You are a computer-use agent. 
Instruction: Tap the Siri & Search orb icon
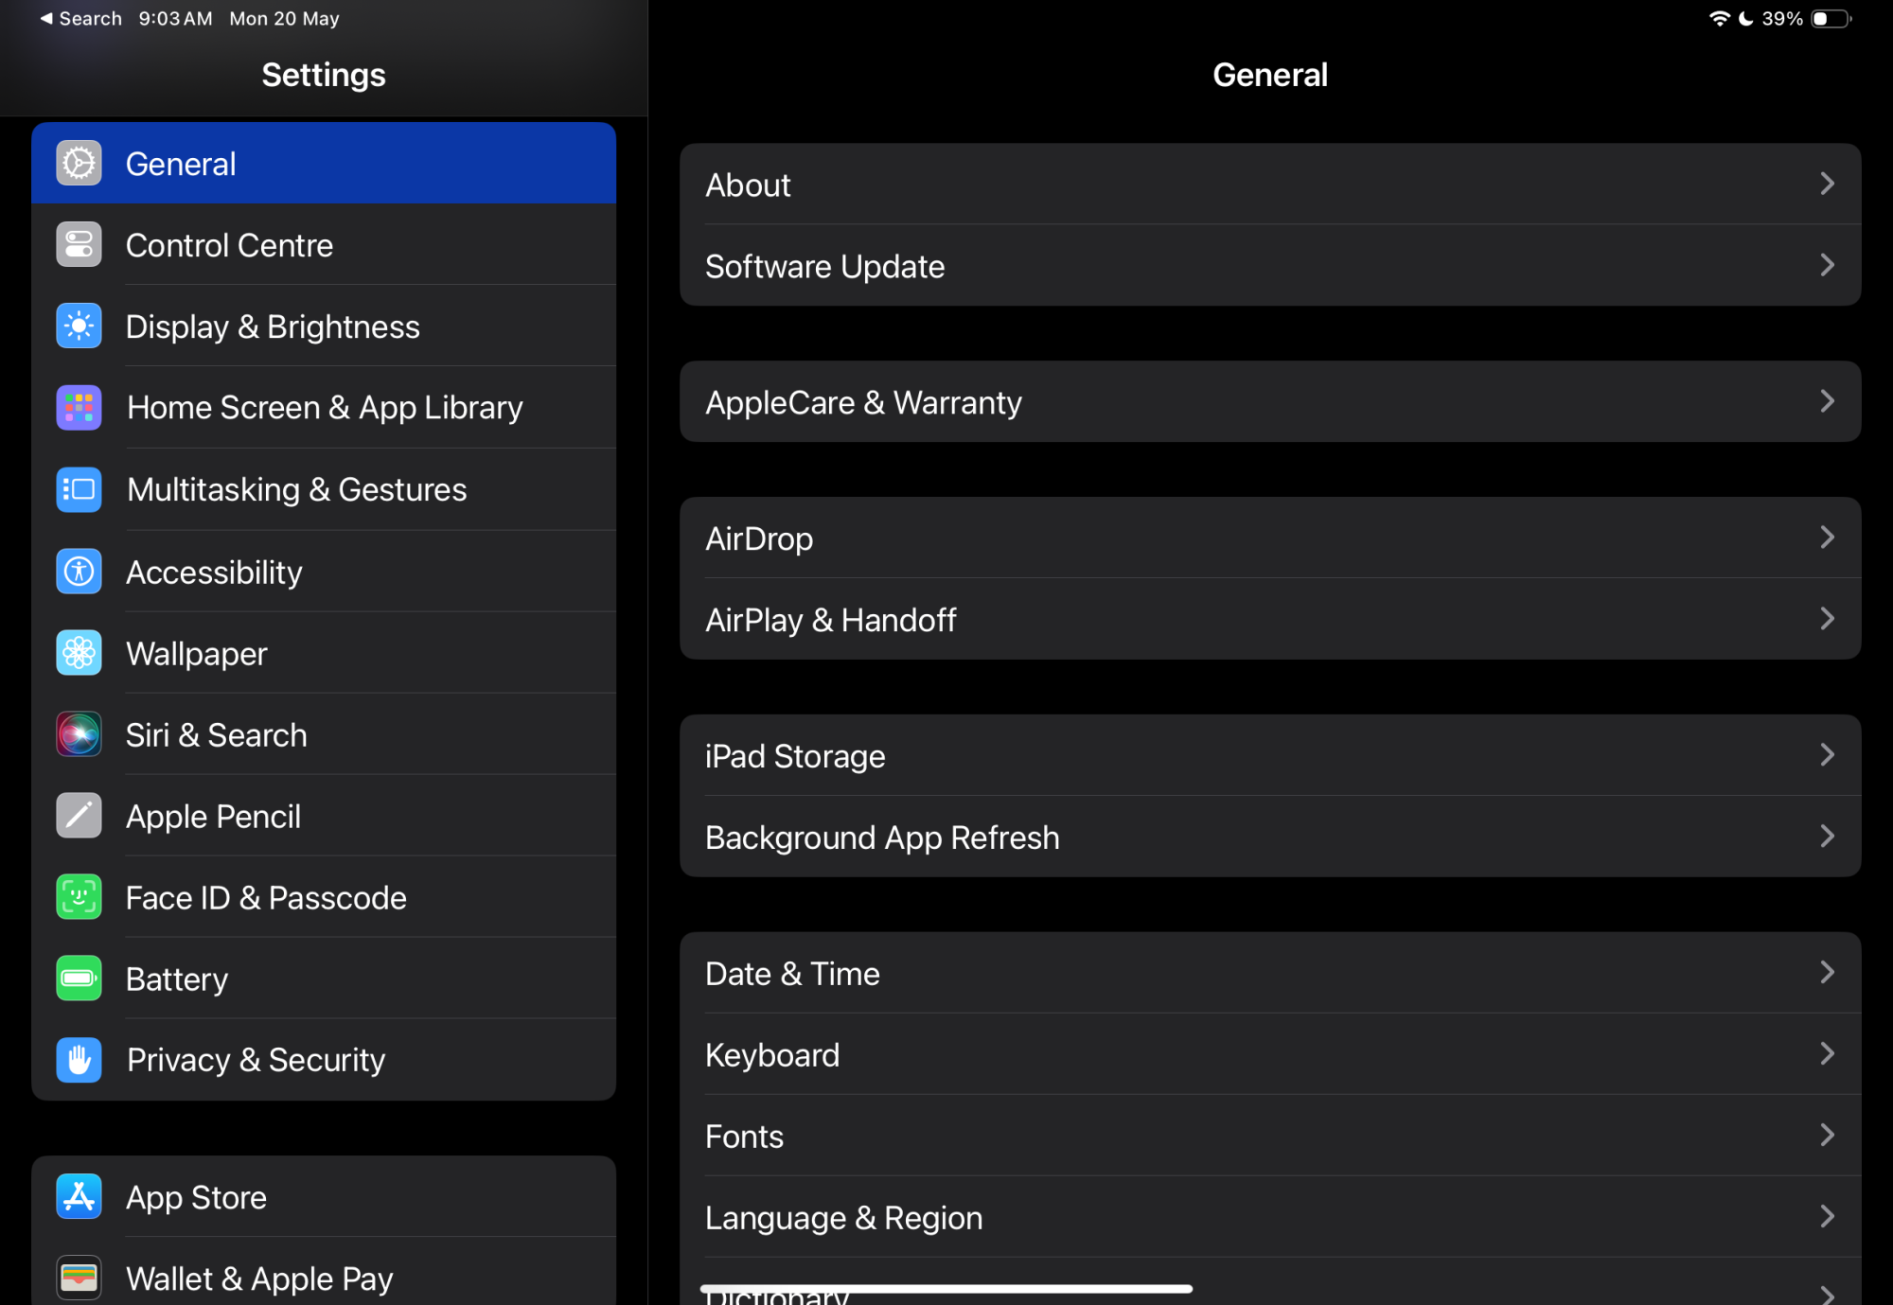coord(79,734)
